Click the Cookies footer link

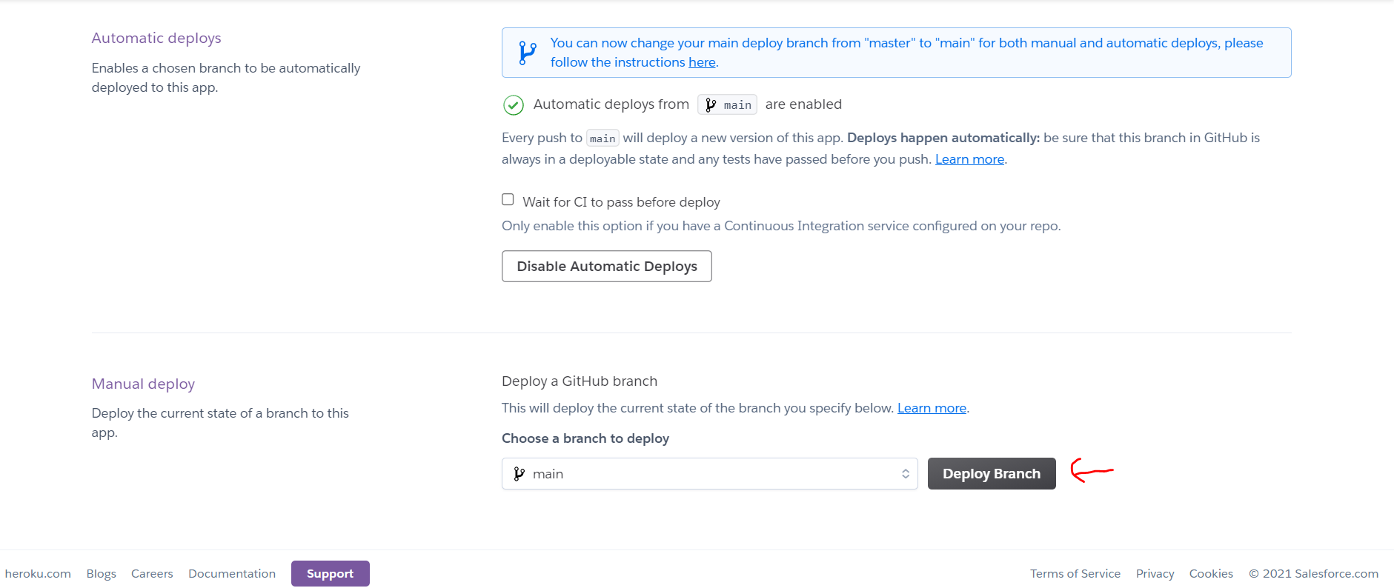point(1211,574)
